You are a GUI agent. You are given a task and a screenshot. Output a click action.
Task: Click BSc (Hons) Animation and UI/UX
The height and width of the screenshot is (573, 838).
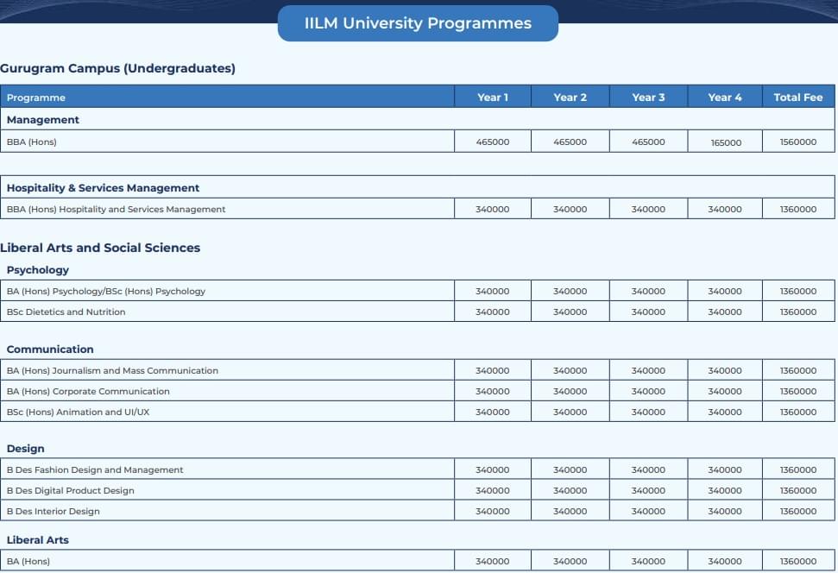coord(78,412)
